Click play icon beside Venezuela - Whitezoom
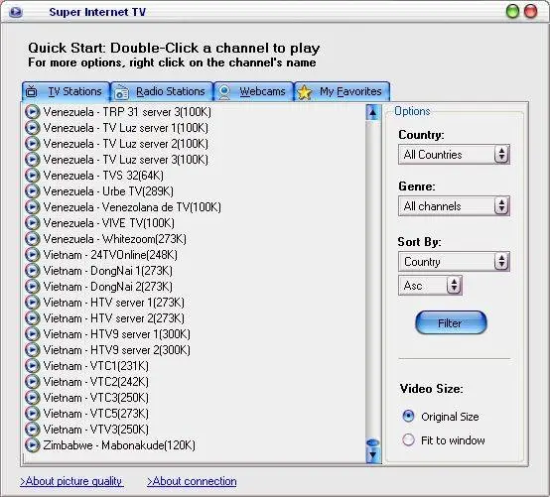550x497 pixels. [33, 239]
